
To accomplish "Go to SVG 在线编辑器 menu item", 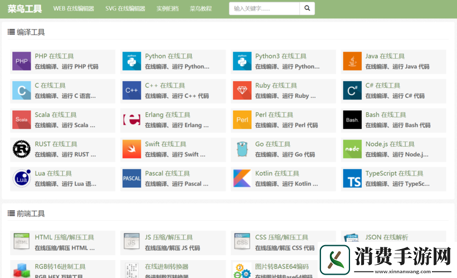I will 125,9.
